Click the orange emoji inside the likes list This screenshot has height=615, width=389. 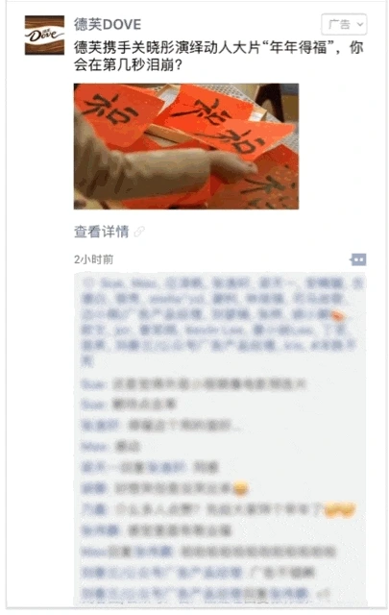pos(339,314)
